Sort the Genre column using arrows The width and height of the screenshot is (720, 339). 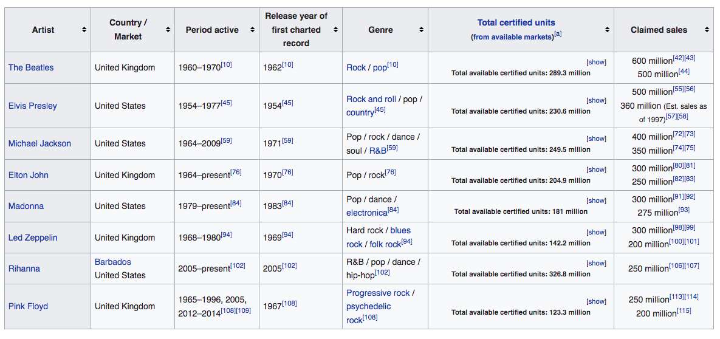click(421, 30)
